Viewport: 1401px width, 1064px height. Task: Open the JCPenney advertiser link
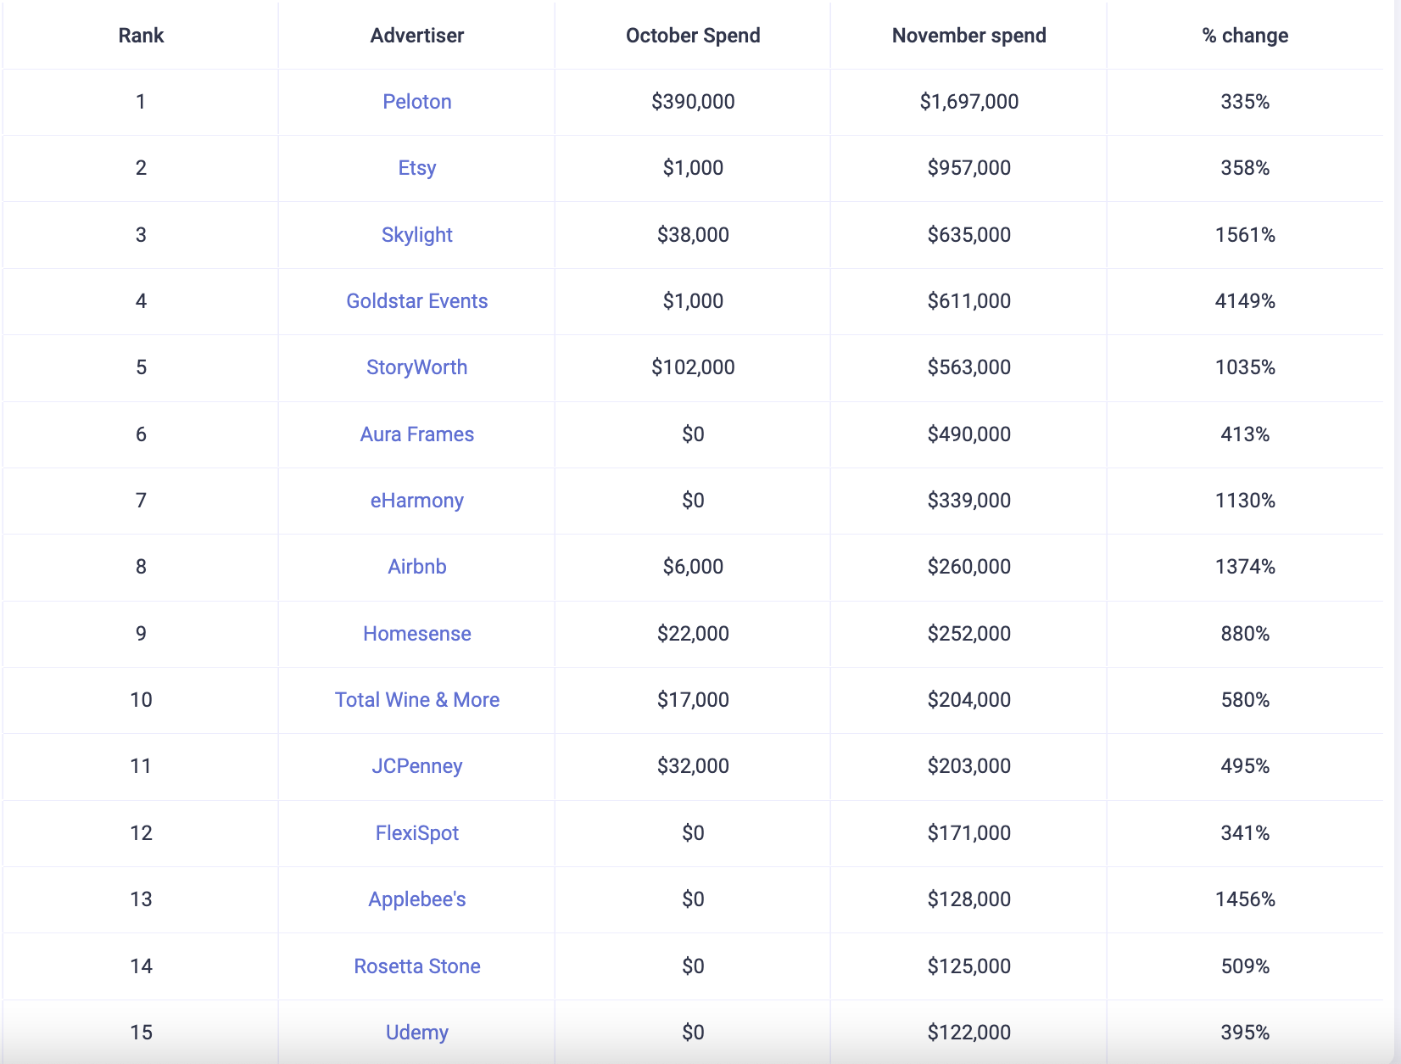[x=417, y=766]
